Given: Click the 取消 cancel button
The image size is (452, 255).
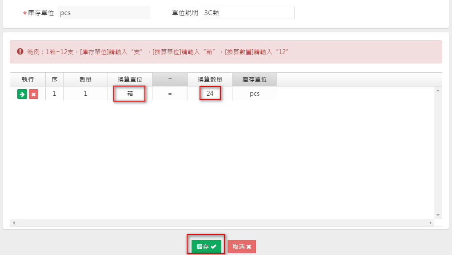Looking at the screenshot, I should pyautogui.click(x=242, y=247).
